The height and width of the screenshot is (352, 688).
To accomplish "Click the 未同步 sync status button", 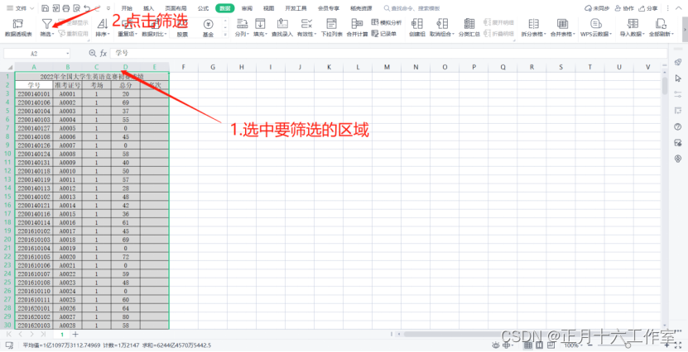I will pos(597,8).
